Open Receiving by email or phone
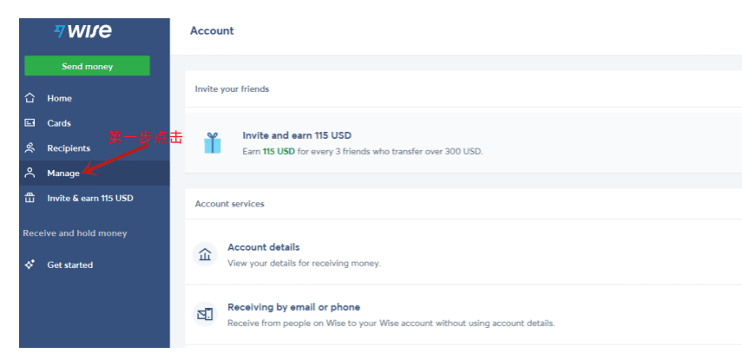Viewport: 742px width, 360px height. [293, 307]
